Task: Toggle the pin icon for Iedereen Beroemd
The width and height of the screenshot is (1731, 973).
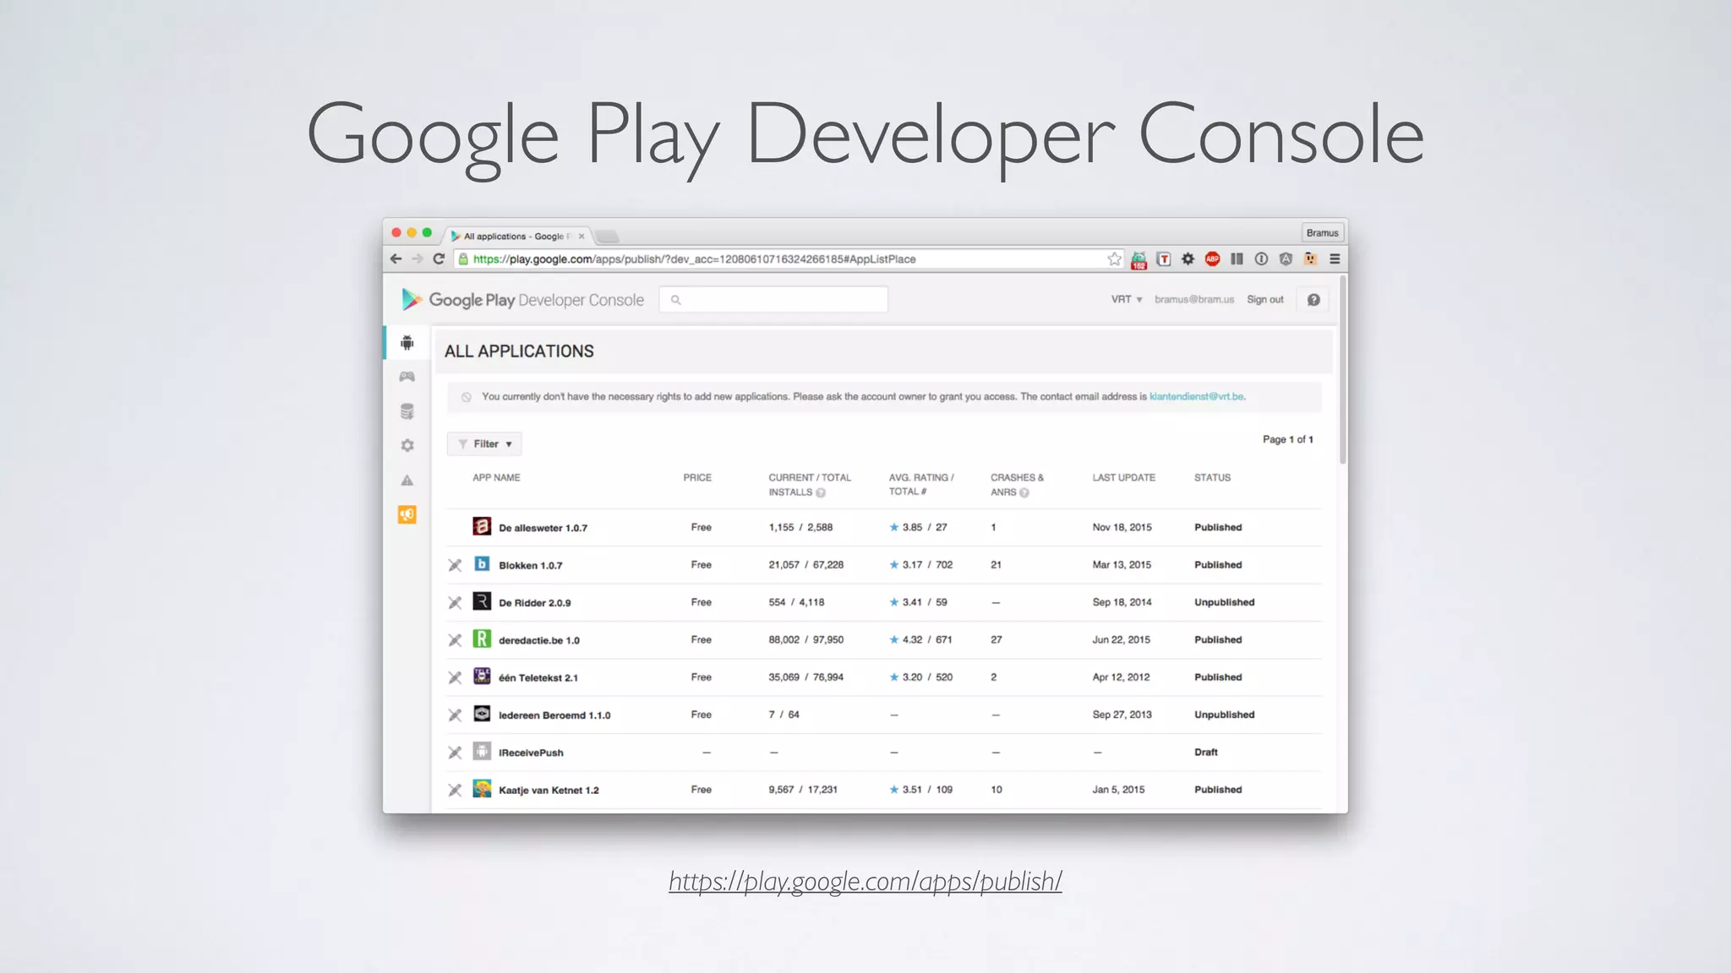Action: [x=455, y=715]
